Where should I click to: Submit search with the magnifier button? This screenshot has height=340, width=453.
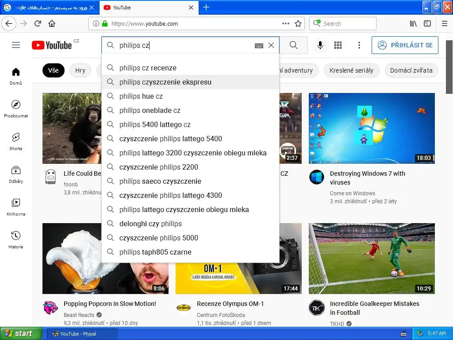coord(294,45)
